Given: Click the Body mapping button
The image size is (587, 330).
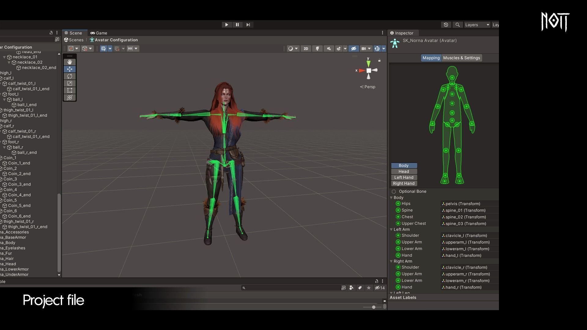Looking at the screenshot, I should coord(404,166).
